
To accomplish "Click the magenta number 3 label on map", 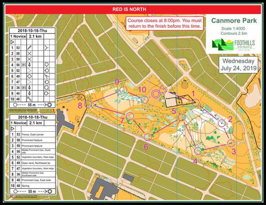I will (234, 152).
